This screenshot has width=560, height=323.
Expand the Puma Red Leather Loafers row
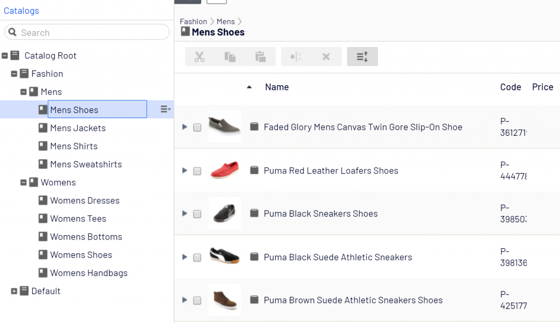click(185, 170)
